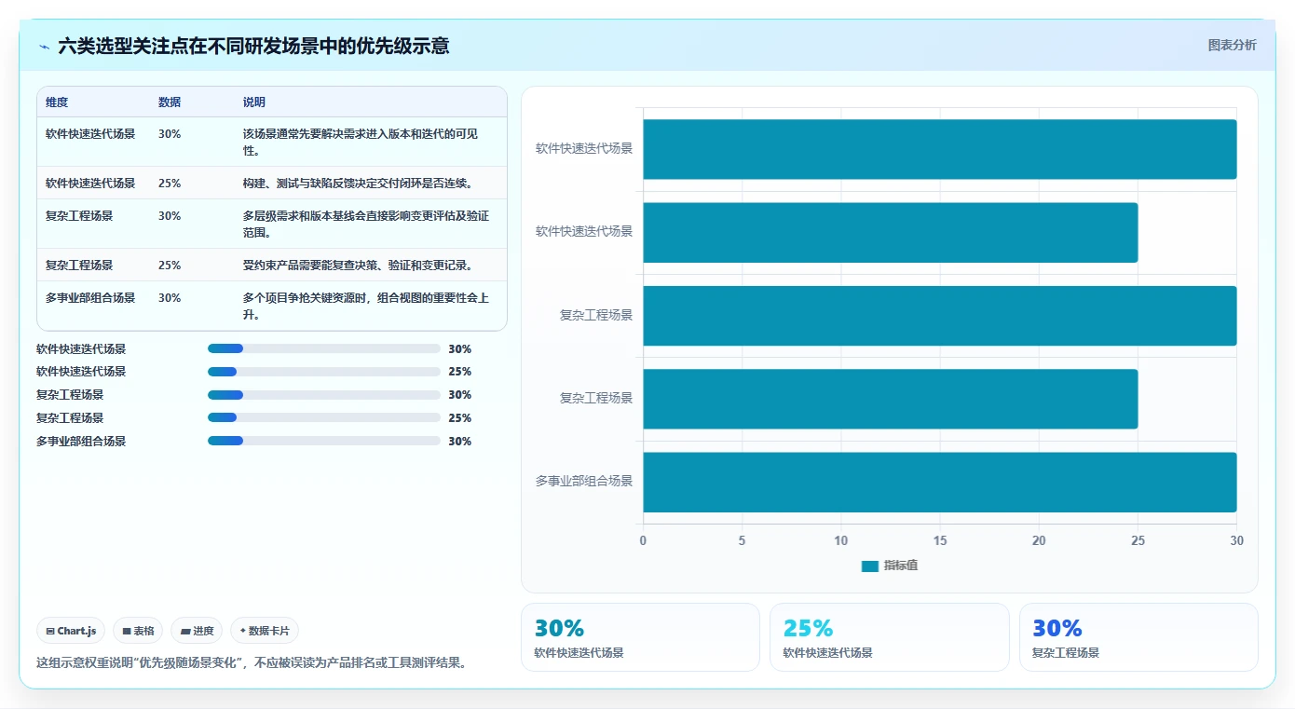
Task: Open the 30% 软件快速迭代场景 data card
Action: pyautogui.click(x=640, y=637)
